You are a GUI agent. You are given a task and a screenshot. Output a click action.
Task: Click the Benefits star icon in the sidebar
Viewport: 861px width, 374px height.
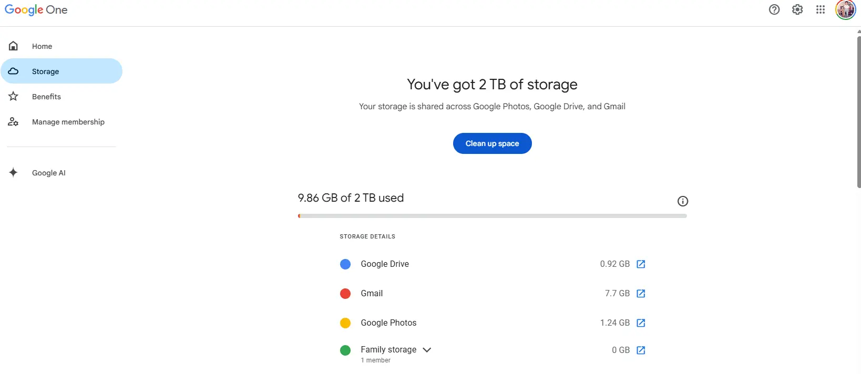pos(13,96)
